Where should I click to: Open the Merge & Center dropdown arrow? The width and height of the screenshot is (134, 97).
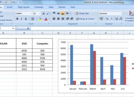[x=96, y=19]
